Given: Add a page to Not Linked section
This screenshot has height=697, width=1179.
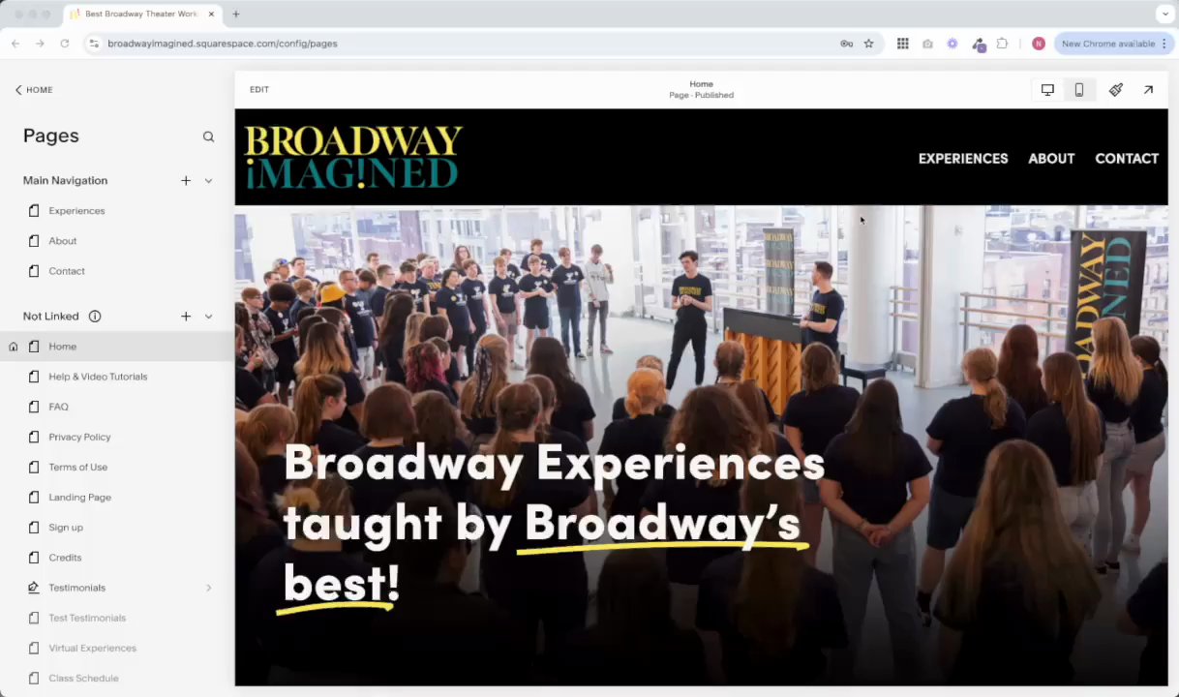Looking at the screenshot, I should (x=186, y=316).
